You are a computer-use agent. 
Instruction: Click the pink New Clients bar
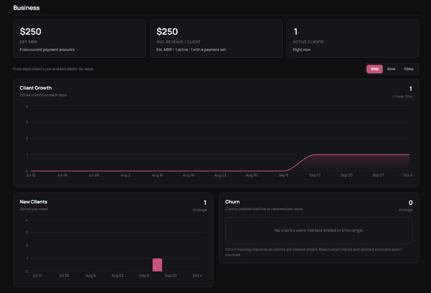click(x=157, y=265)
